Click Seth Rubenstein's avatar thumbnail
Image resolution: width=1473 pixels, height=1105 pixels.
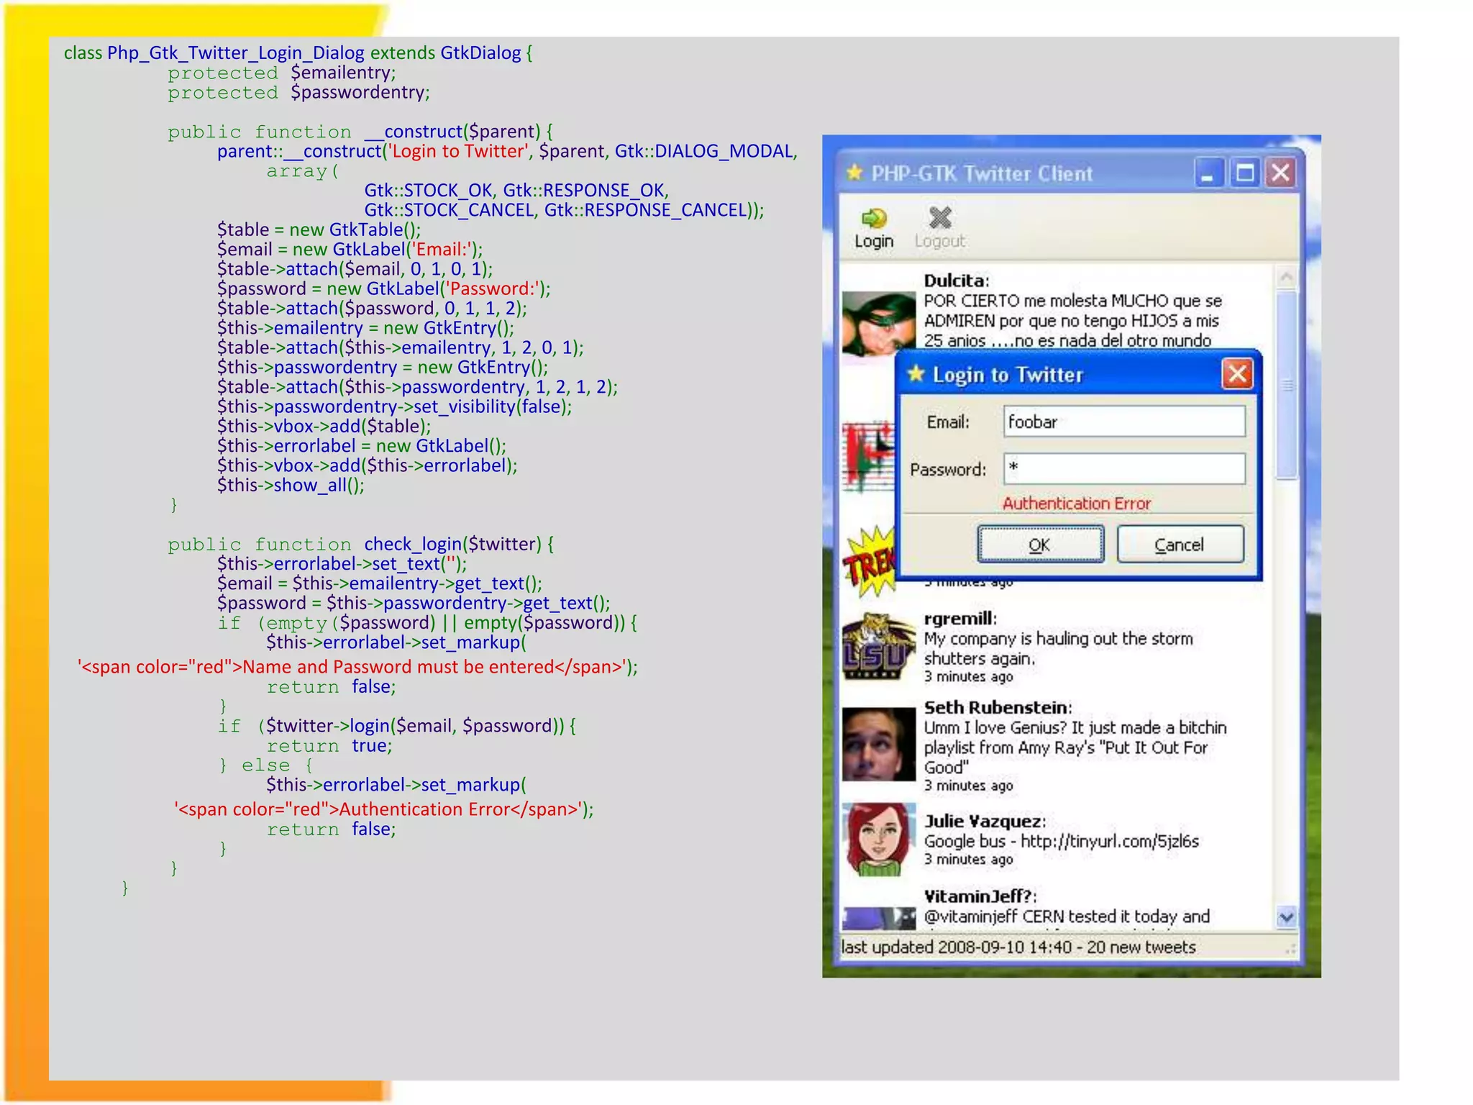[878, 744]
